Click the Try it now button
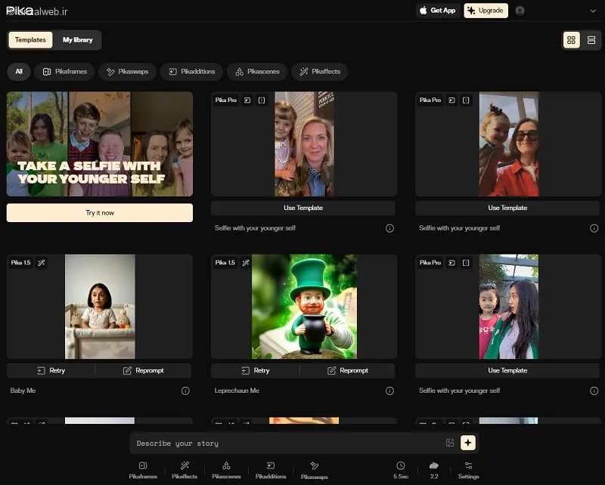Image resolution: width=605 pixels, height=485 pixels. click(100, 213)
